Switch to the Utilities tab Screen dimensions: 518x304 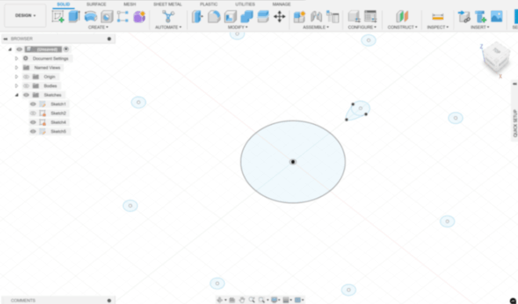coord(245,4)
